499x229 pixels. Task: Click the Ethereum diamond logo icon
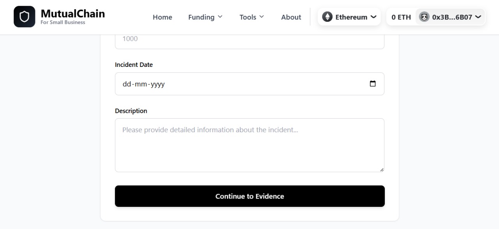click(x=327, y=17)
